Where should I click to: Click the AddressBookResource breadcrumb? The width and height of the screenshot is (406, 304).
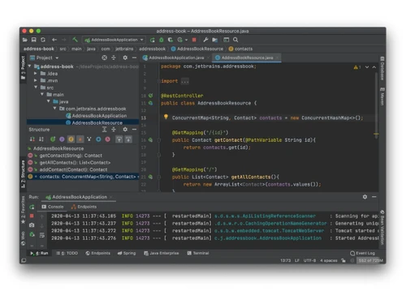click(197, 49)
